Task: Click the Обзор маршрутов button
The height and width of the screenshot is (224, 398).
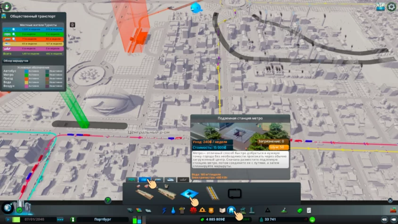Action: [16, 61]
